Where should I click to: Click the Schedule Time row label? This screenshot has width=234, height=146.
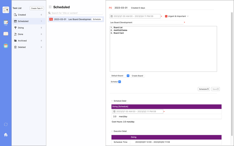pyautogui.click(x=121, y=142)
